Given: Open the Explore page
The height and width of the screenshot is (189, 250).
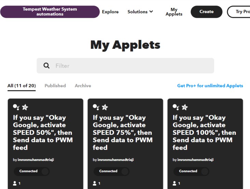Looking at the screenshot, I should click(110, 12).
